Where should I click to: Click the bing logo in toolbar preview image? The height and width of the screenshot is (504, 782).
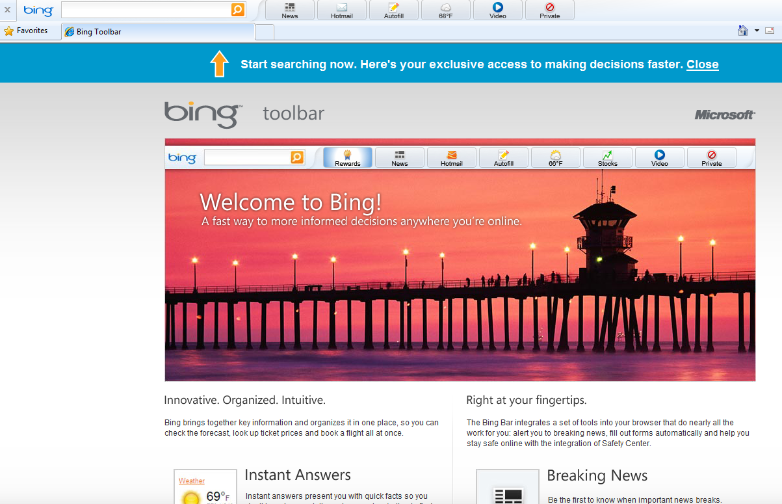point(182,158)
